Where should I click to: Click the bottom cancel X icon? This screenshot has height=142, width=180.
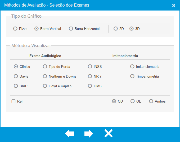tap(108, 134)
